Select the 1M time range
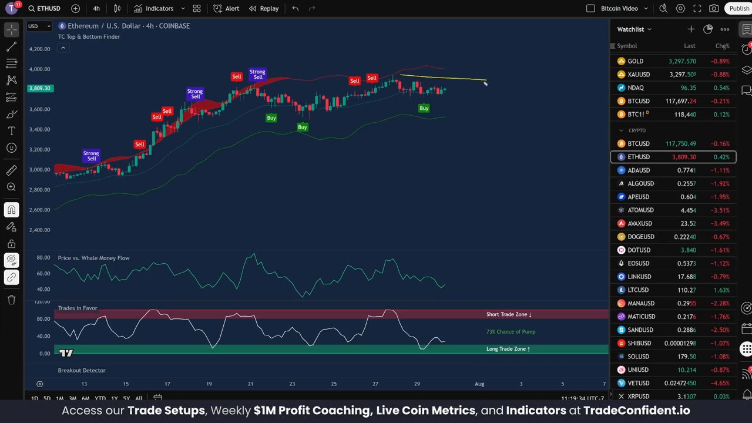 click(x=60, y=398)
